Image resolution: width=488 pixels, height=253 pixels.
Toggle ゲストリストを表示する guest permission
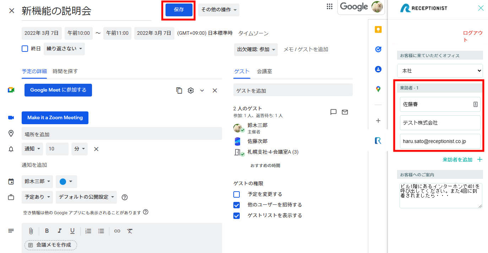(x=237, y=216)
